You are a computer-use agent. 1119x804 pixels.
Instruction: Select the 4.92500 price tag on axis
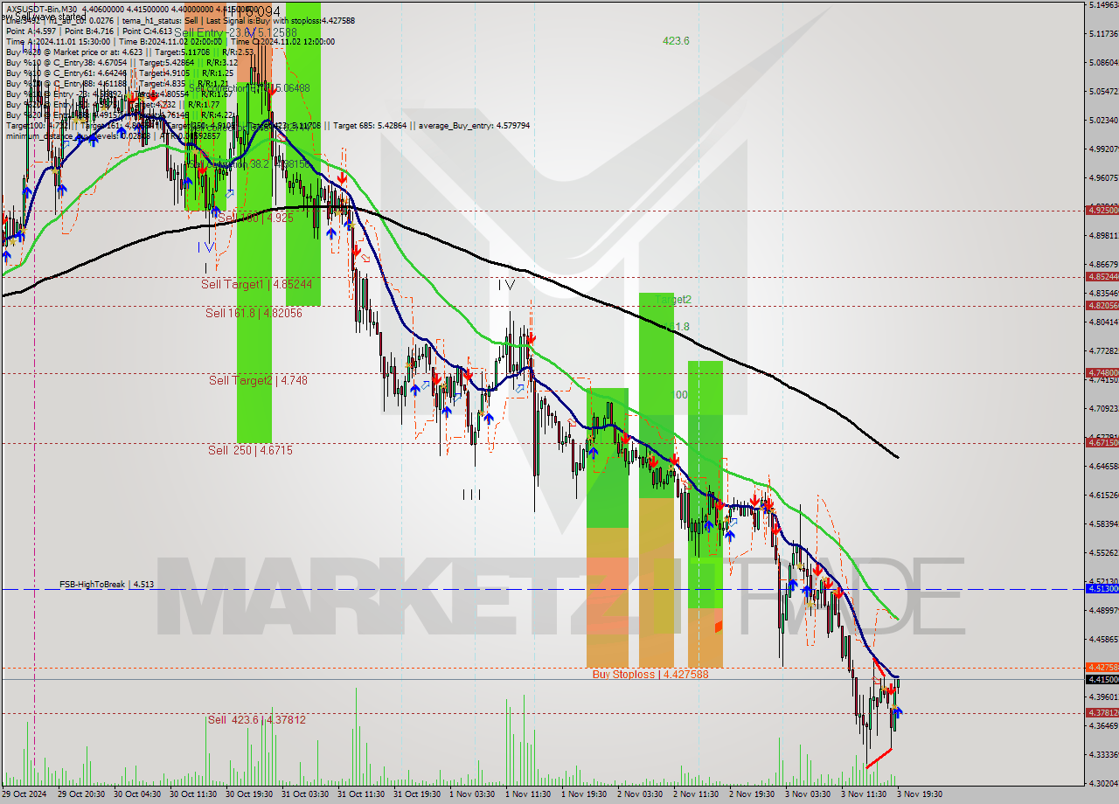coord(1102,211)
